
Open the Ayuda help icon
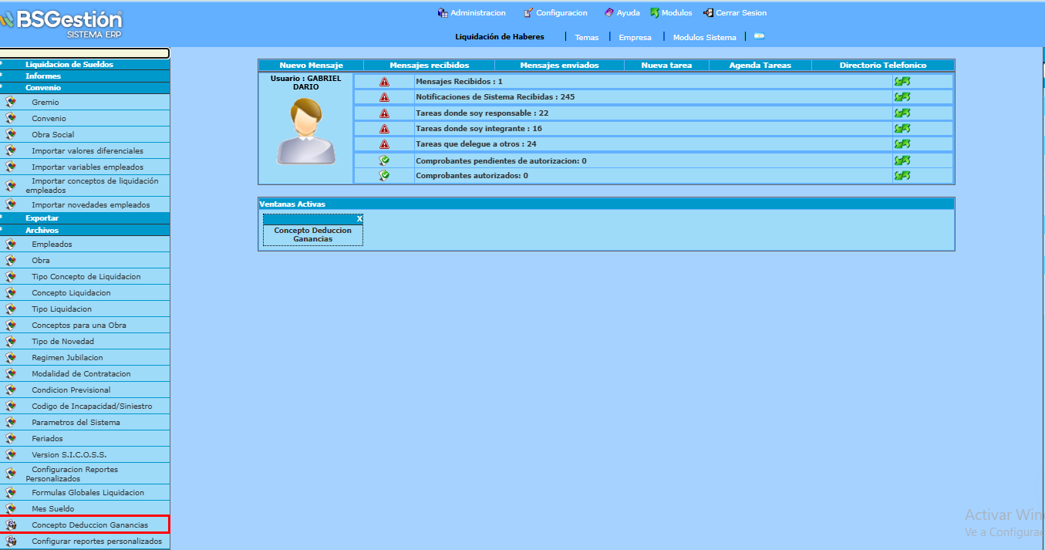click(609, 12)
